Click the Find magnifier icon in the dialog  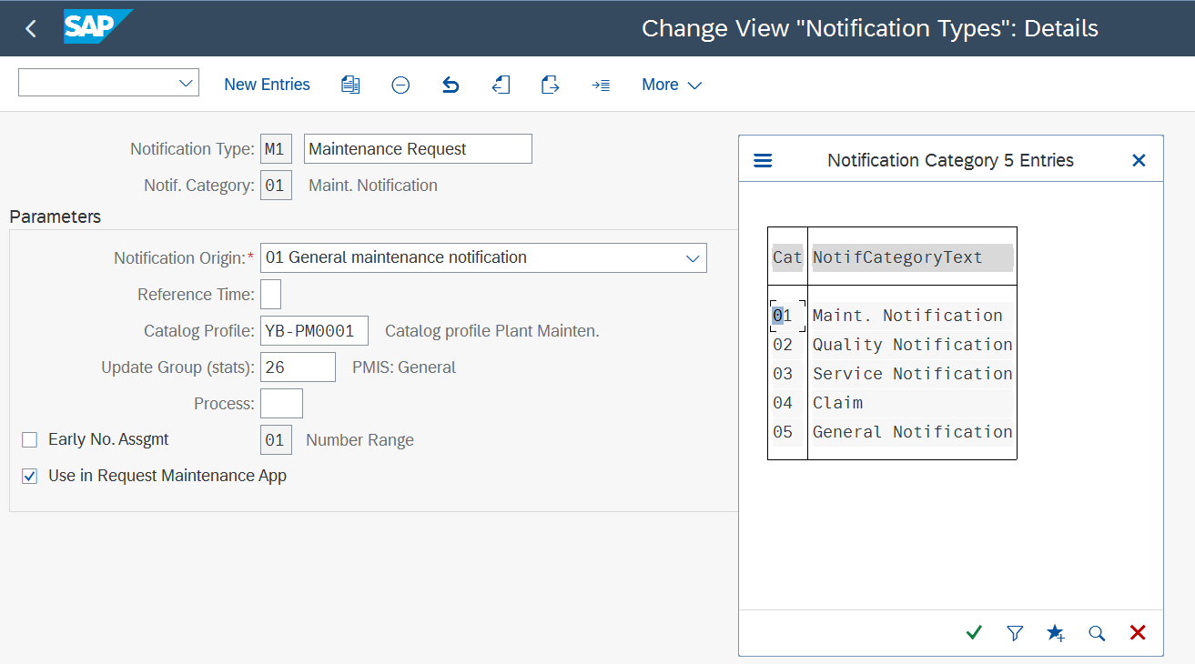pos(1096,632)
